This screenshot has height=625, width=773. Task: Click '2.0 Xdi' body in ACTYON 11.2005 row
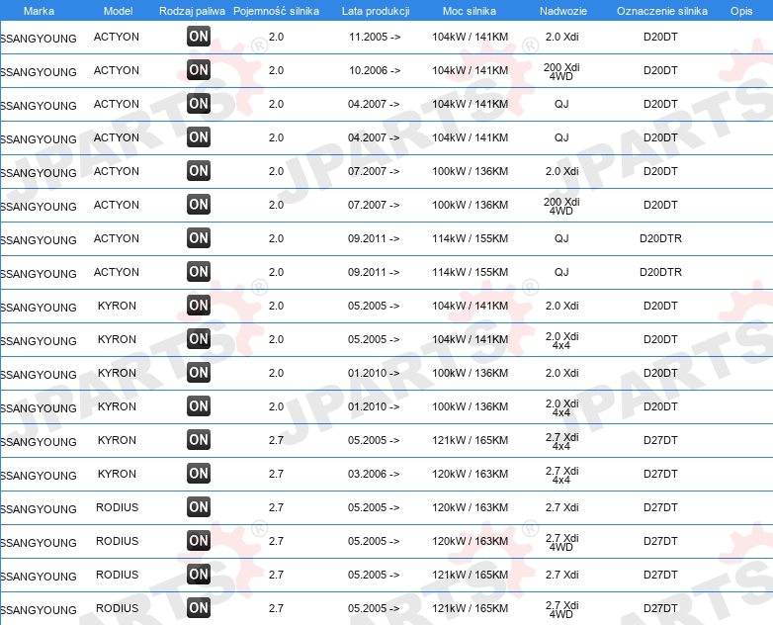coord(562,37)
